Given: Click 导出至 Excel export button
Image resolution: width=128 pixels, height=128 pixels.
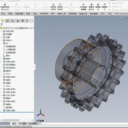Looking at the screenshot, I should point(115,7).
